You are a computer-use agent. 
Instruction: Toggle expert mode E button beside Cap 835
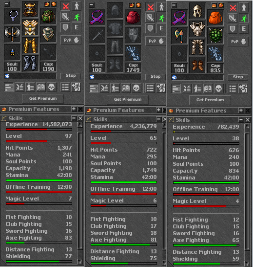coord(244,28)
